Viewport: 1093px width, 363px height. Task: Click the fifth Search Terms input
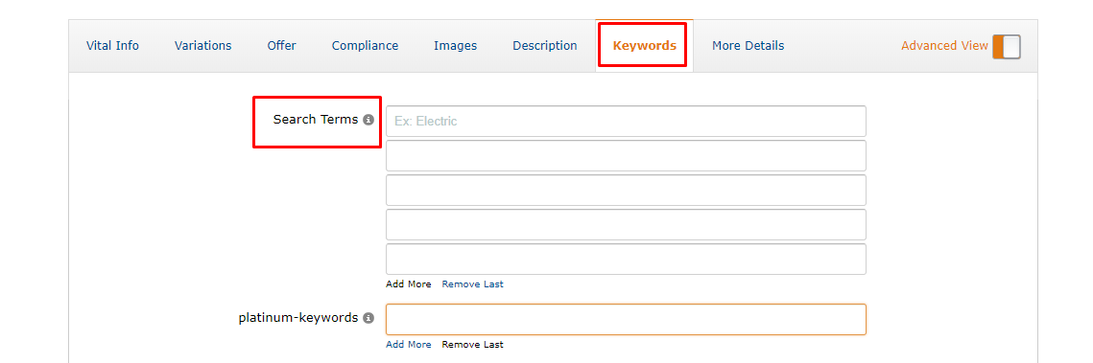click(x=626, y=259)
